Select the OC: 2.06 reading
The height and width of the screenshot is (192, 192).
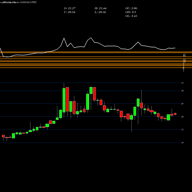click(x=131, y=8)
